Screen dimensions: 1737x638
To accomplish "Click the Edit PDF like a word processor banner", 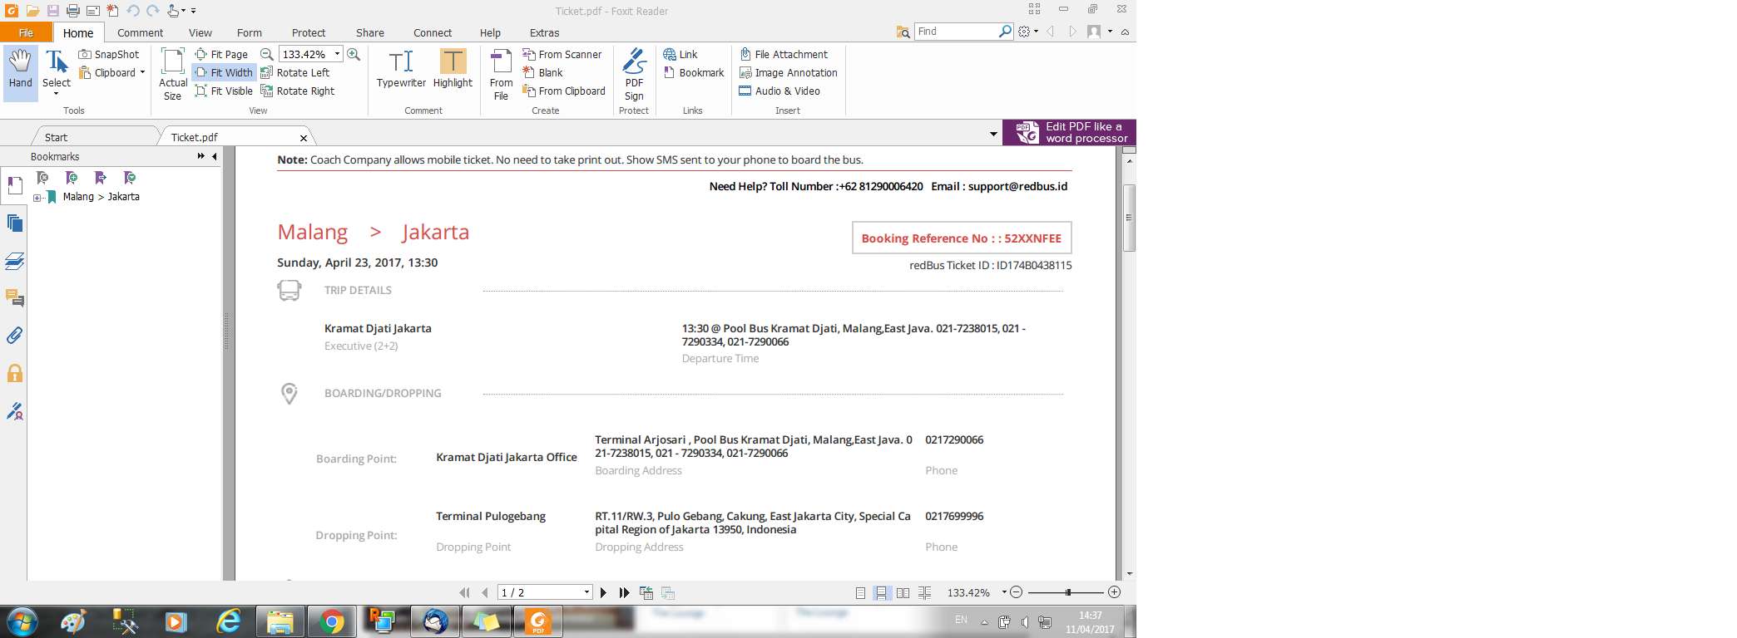I will pos(1069,132).
